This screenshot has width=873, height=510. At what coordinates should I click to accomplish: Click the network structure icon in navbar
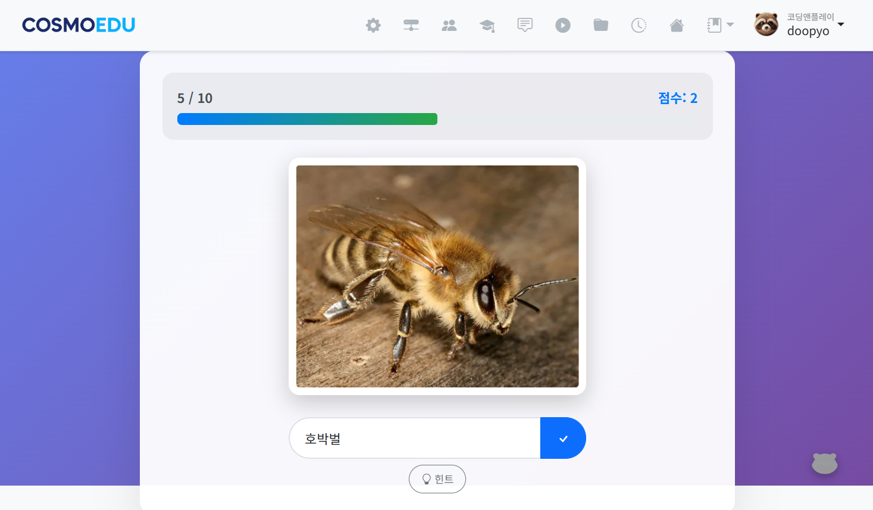411,25
